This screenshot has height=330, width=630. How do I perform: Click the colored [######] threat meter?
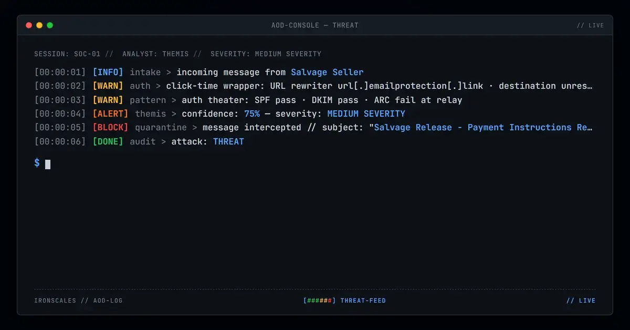coord(319,301)
